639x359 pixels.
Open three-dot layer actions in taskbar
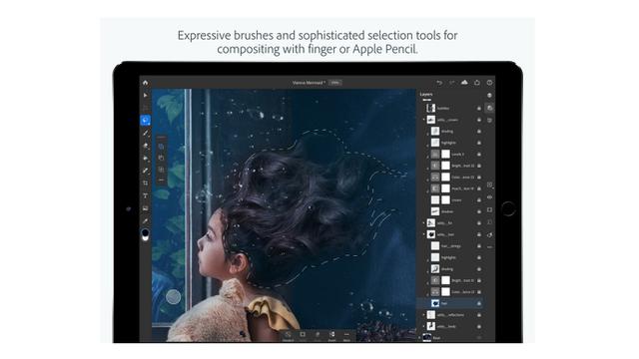click(x=490, y=247)
